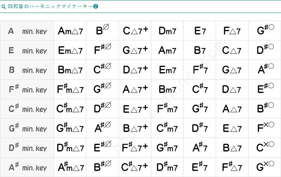
Task: Click the AmΔ7 chord cell
Action: pyautogui.click(x=70, y=31)
